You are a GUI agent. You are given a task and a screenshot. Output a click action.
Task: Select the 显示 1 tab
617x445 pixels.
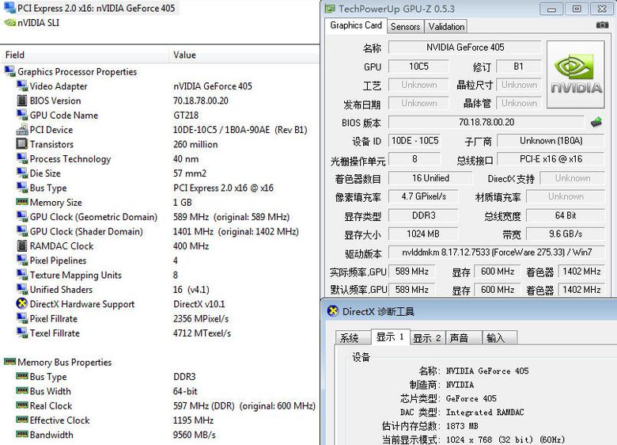tap(390, 337)
